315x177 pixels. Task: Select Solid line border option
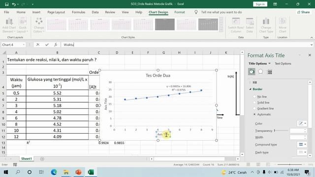(254, 103)
